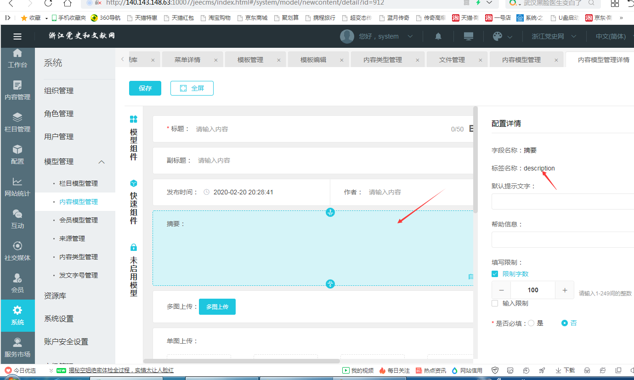Click the hamburger menu icon in header

point(17,36)
